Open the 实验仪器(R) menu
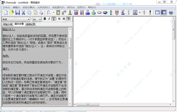The height and width of the screenshot is (112, 177). [x=29, y=7]
